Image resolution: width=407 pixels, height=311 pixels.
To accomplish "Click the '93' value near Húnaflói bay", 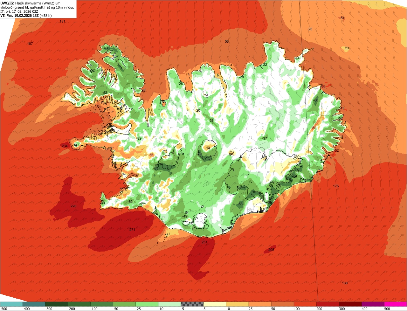I will [143, 90].
